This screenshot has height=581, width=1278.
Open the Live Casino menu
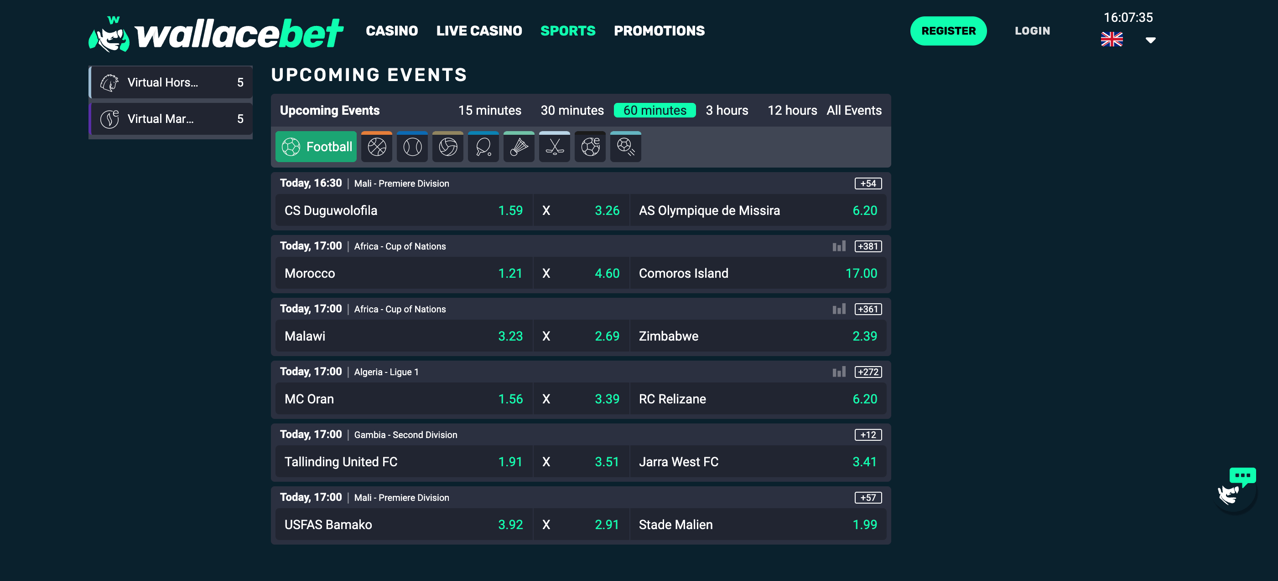(479, 31)
